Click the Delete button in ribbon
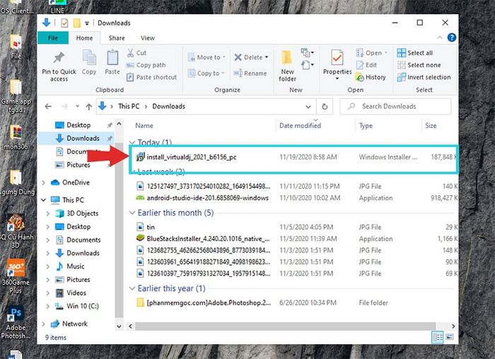This screenshot has height=359, width=495. (251, 57)
